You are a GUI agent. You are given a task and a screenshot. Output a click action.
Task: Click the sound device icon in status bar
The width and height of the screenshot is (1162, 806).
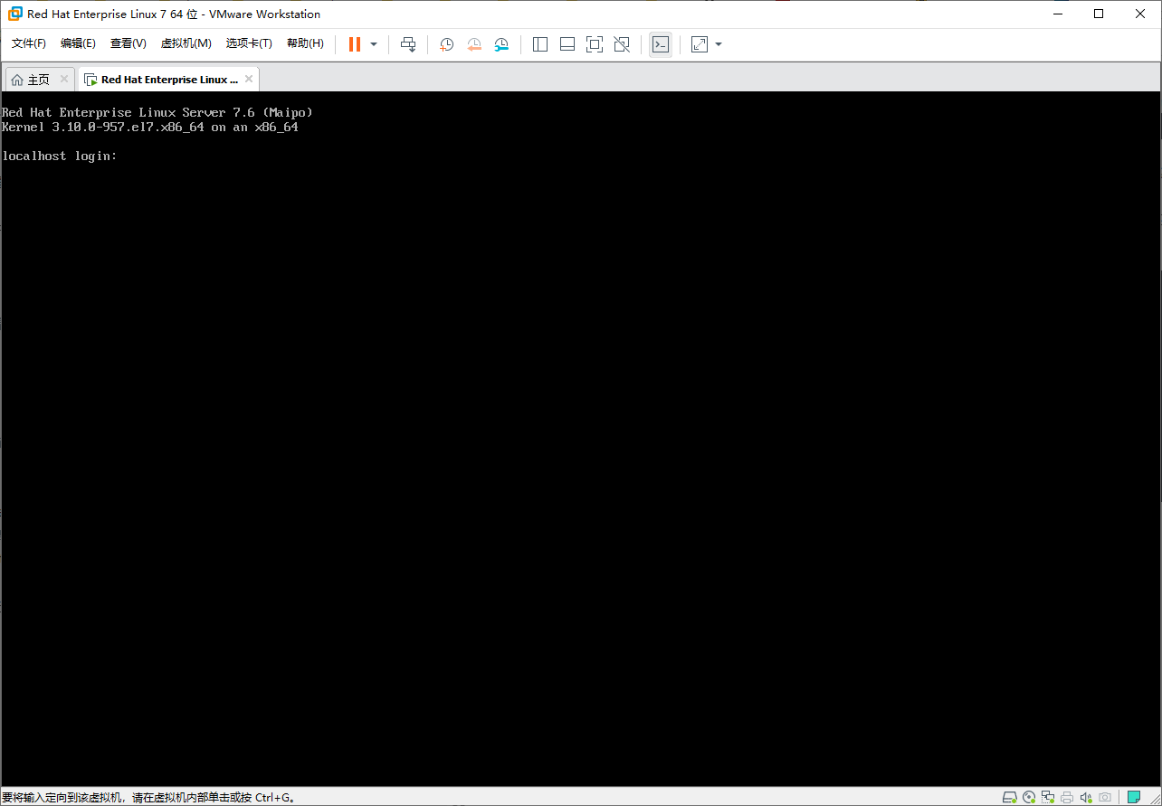point(1086,797)
